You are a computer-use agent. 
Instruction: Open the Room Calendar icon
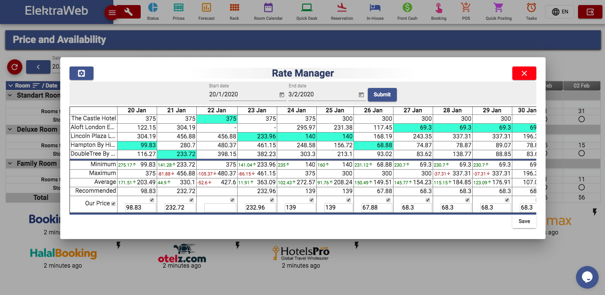[268, 8]
